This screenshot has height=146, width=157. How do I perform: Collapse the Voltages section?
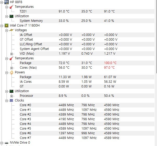click(7, 30)
